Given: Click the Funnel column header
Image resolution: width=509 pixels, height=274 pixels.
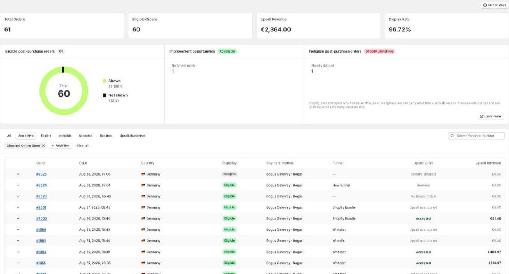Looking at the screenshot, I should tap(338, 163).
